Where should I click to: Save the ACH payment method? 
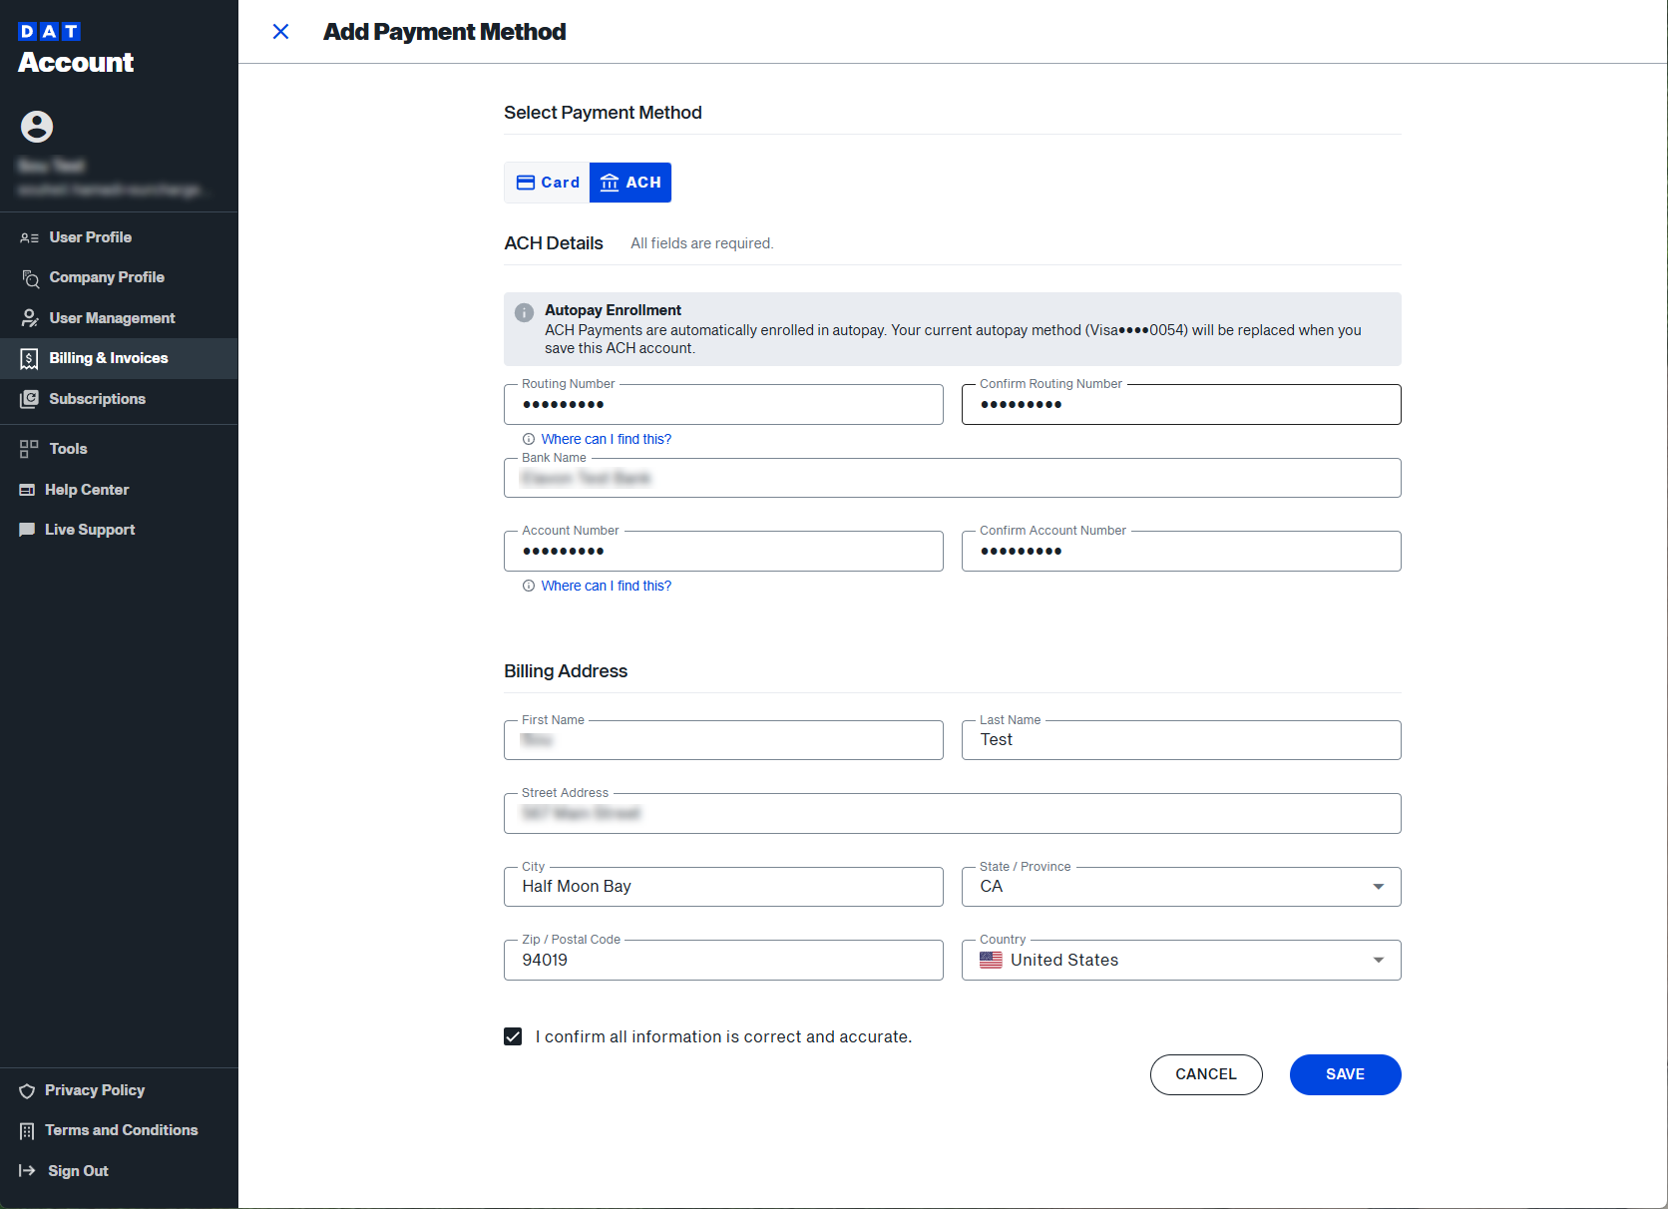(1345, 1074)
